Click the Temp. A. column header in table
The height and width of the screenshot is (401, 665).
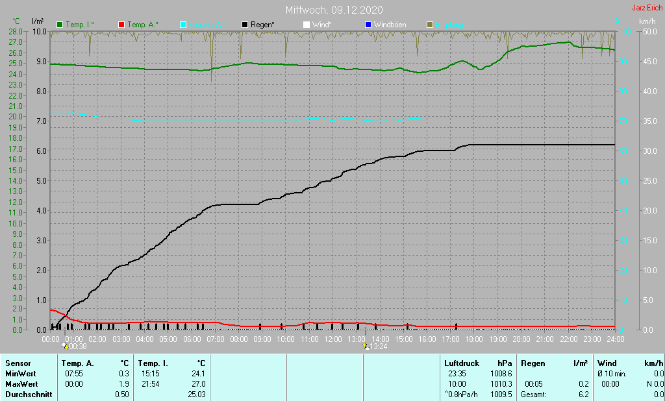[77, 363]
